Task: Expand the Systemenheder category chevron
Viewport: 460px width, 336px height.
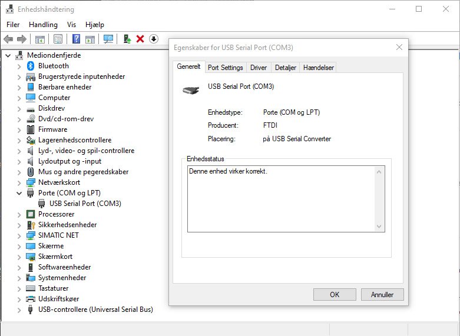Action: pos(19,278)
